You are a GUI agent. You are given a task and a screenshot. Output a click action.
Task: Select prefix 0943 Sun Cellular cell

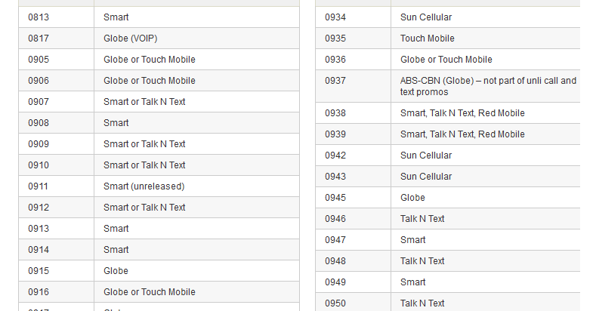486,177
